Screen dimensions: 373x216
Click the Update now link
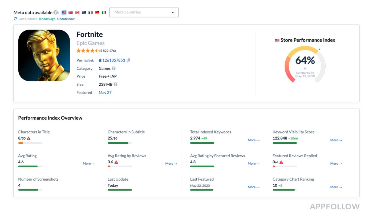(x=66, y=19)
